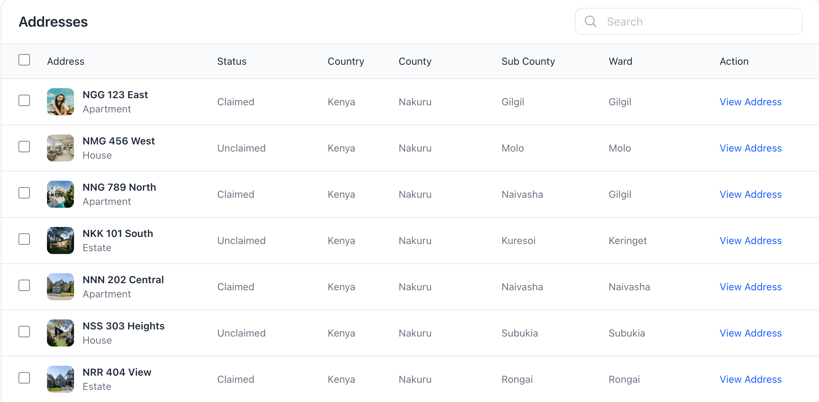Check the NMG 456 West row checkbox
Screen dimensions: 819x402
[x=24, y=147]
